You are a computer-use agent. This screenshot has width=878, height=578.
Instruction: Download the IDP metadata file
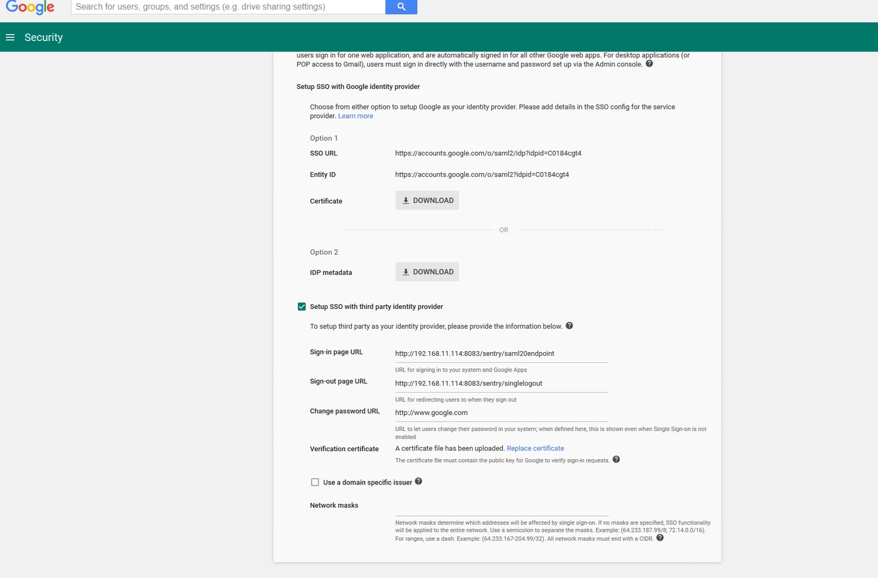(427, 271)
